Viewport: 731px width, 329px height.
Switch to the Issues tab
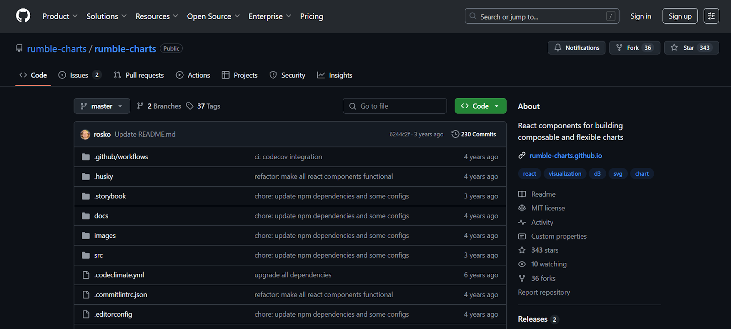coord(79,75)
